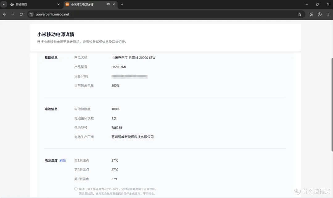The height and width of the screenshot is (198, 333).
Task: Switch to the 新标签页 tab
Action: click(35, 4)
